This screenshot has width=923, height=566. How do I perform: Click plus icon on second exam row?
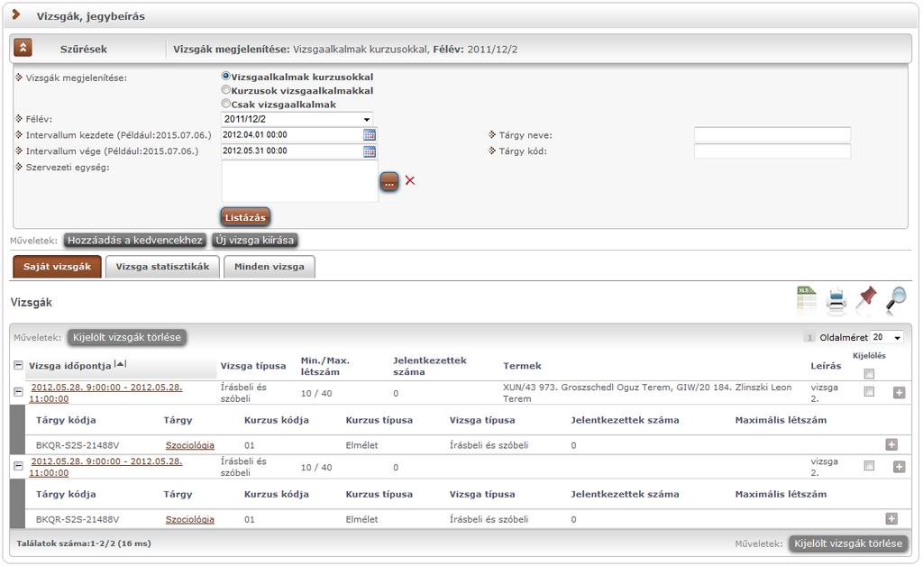[x=899, y=467]
